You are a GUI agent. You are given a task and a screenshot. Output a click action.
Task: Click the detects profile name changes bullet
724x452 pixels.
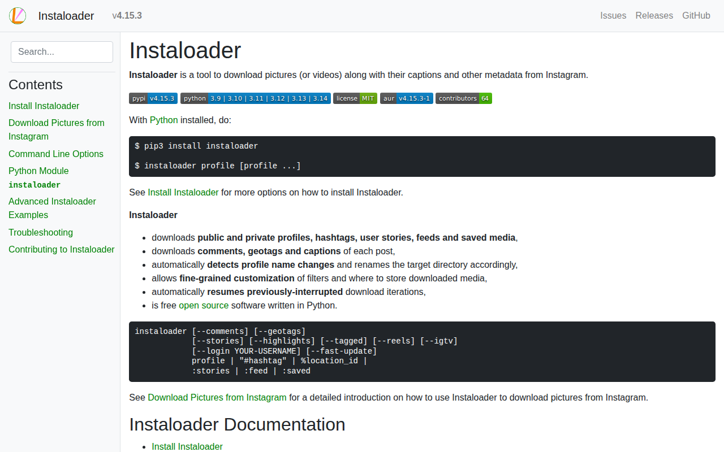tap(335, 264)
